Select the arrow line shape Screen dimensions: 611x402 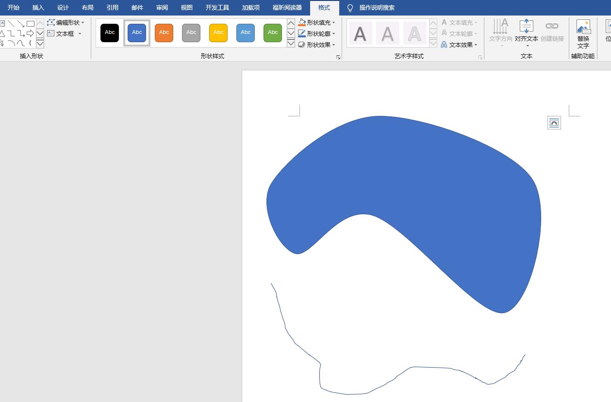pyautogui.click(x=21, y=24)
